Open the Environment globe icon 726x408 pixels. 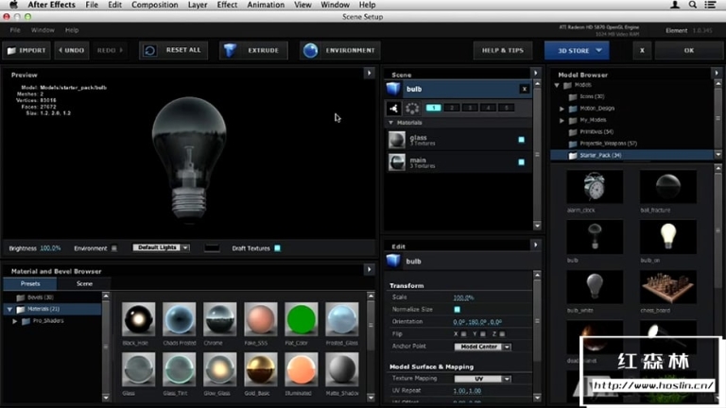click(310, 50)
